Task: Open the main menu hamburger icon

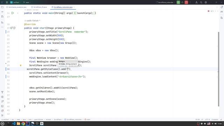Action: pos(7,2)
